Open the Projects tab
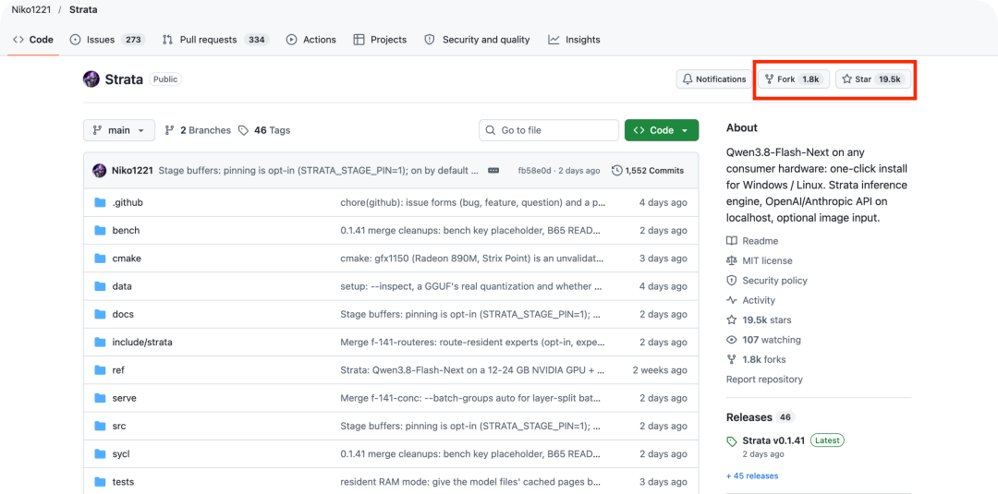This screenshot has width=998, height=494. tap(380, 40)
